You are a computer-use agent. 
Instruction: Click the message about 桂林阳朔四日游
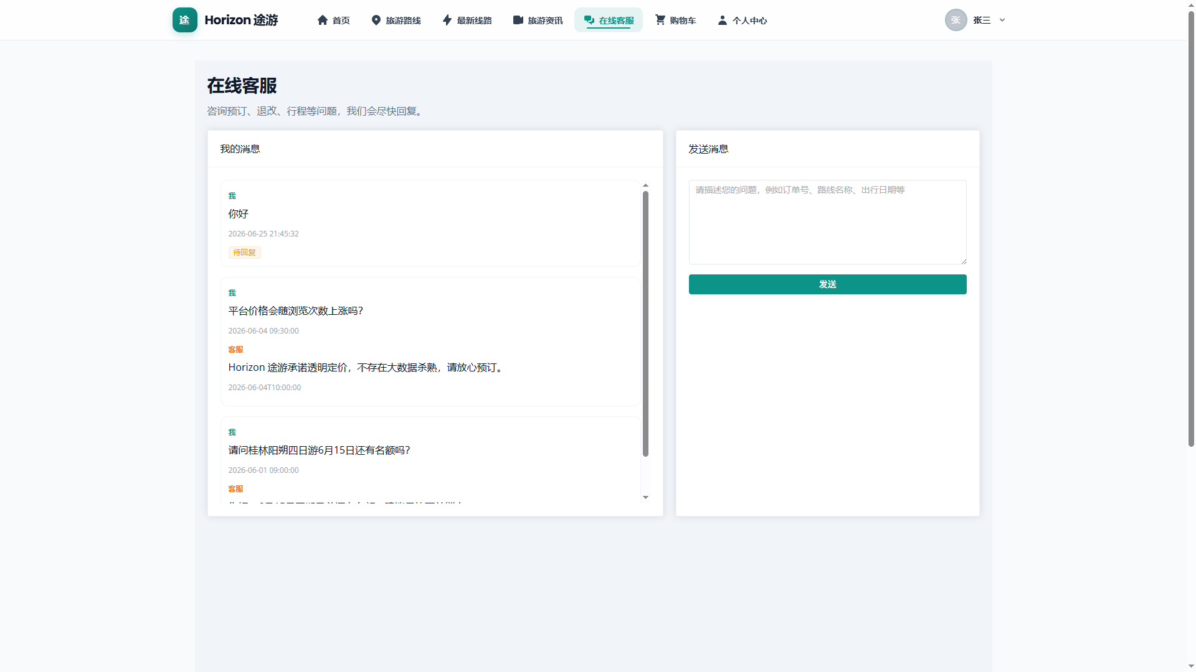pos(319,450)
